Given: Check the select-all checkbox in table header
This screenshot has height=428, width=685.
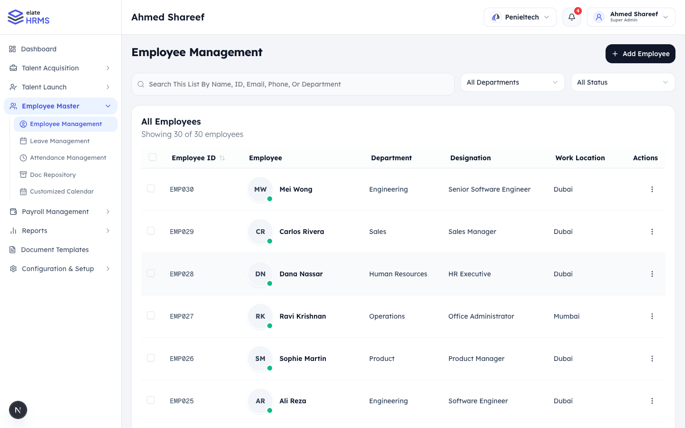Looking at the screenshot, I should (153, 157).
